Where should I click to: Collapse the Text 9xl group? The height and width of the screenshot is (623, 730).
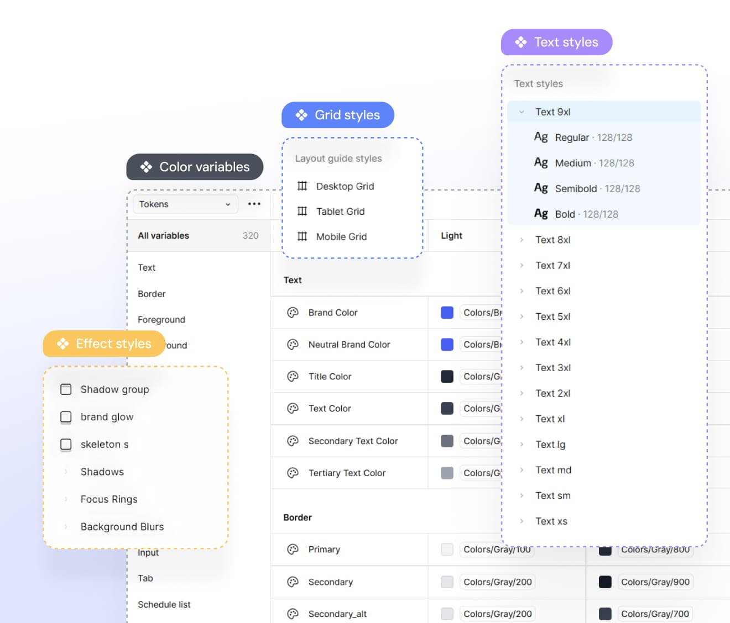520,111
